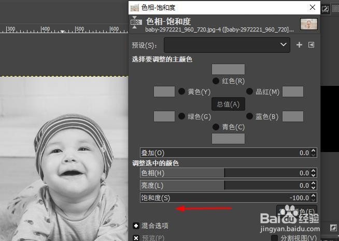Click the 重置颜色 reset color button
Screen dimensions: 339x241
click(297, 211)
